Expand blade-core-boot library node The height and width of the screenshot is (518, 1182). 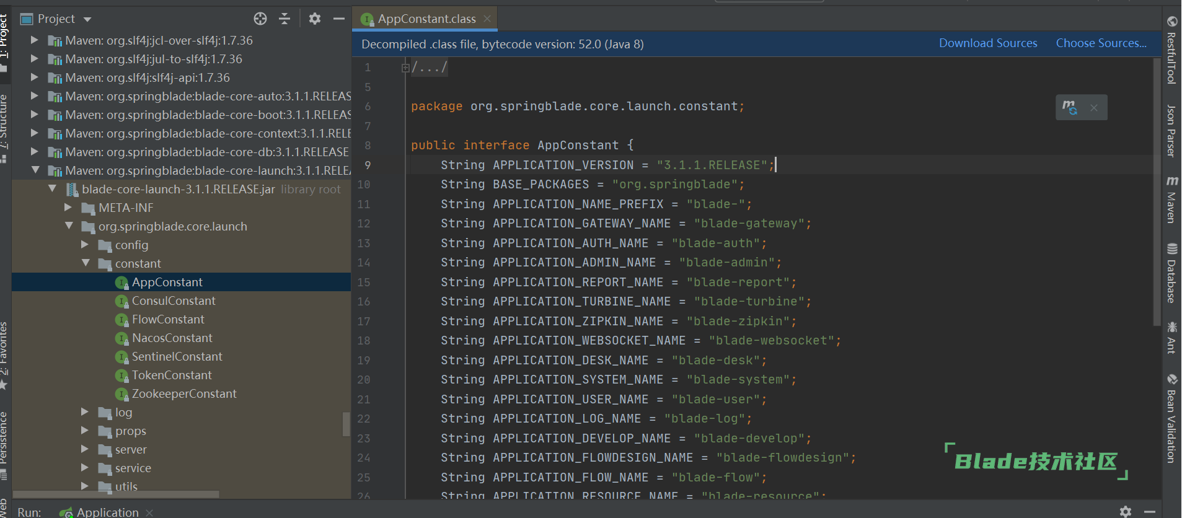coord(35,115)
